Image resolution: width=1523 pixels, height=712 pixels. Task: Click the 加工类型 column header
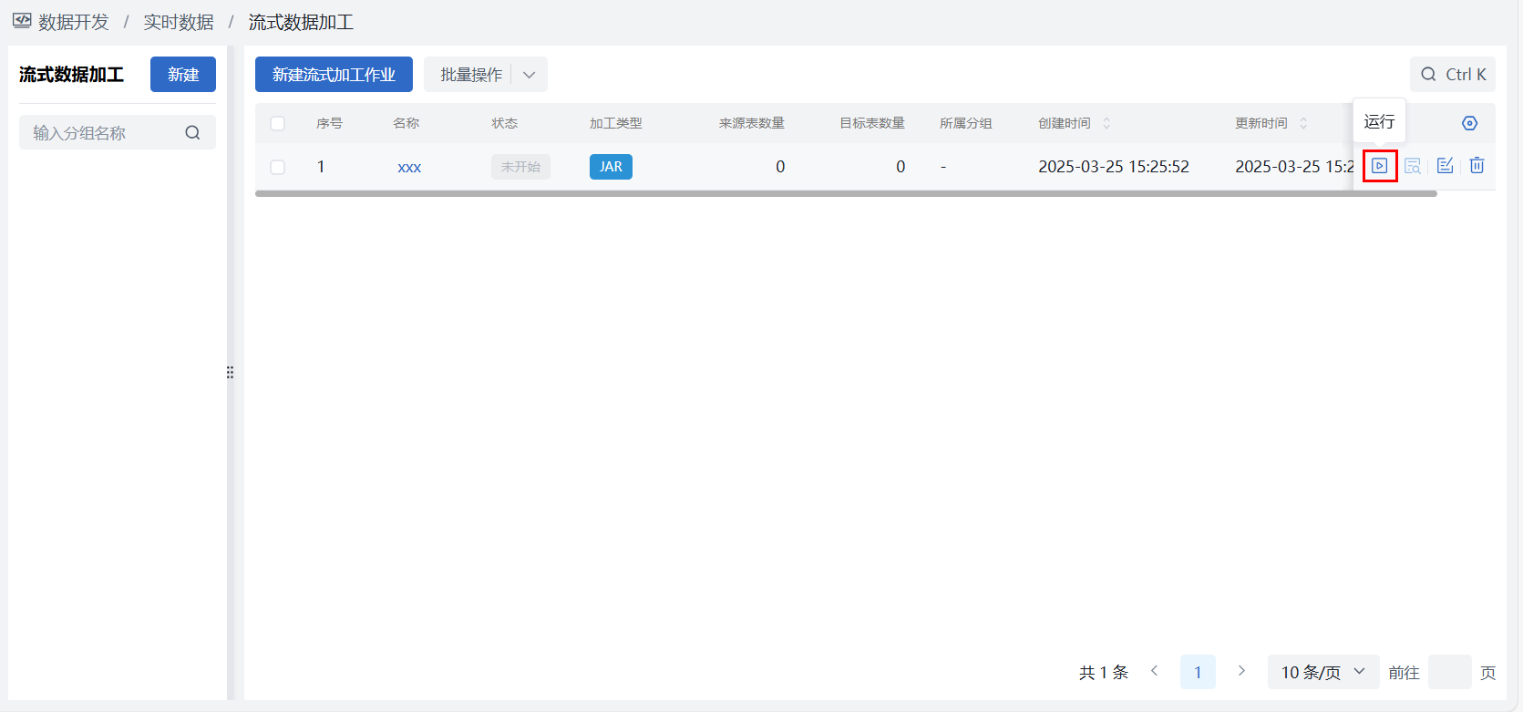click(615, 123)
